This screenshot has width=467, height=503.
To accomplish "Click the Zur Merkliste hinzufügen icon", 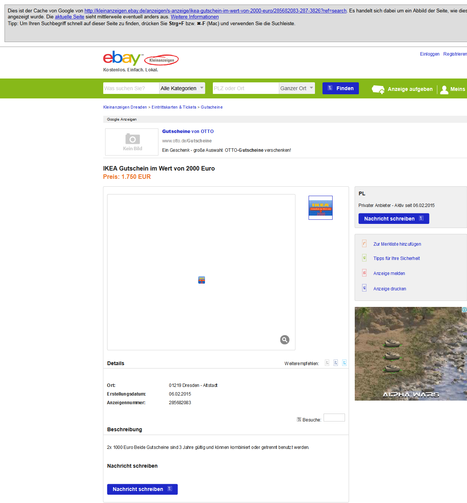I will (x=364, y=244).
